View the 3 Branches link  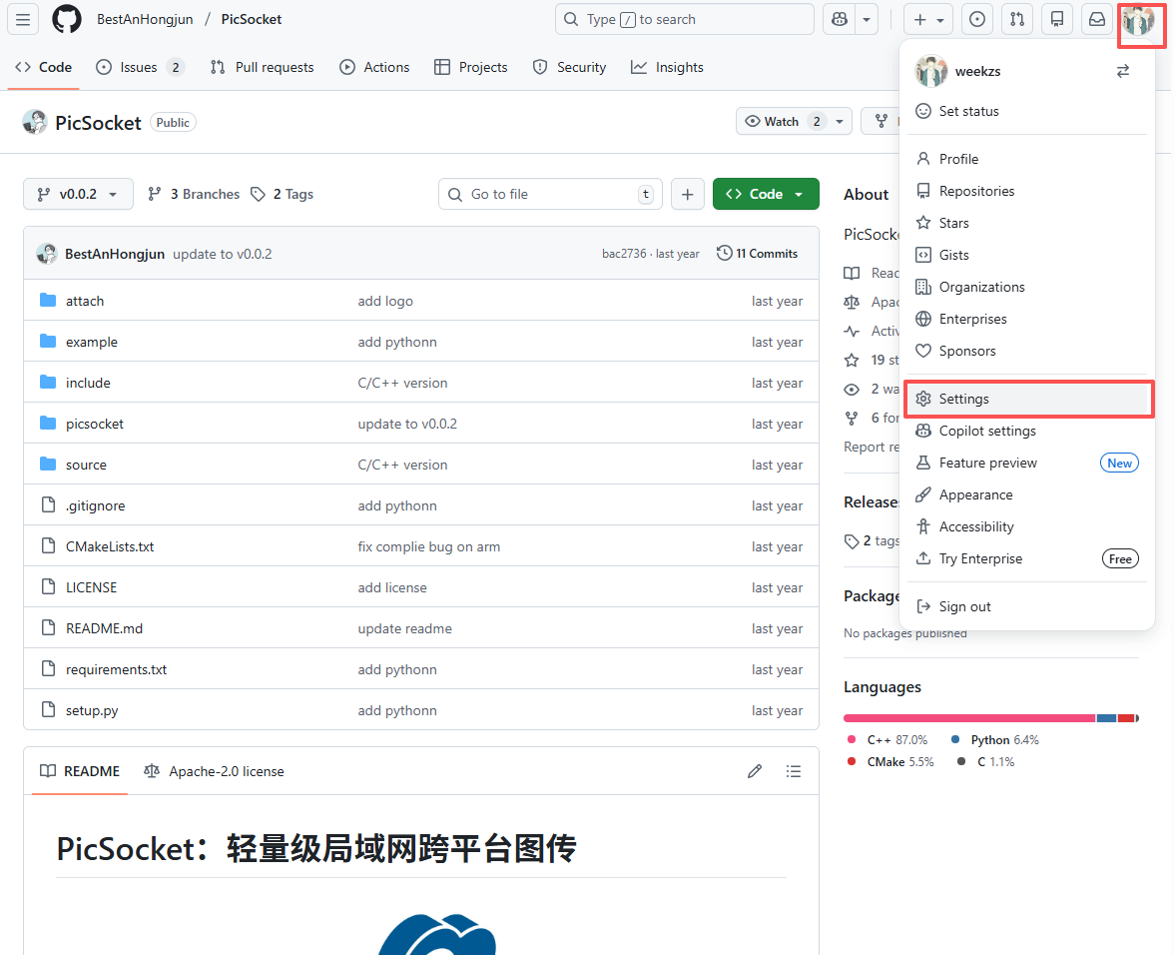coord(194,194)
